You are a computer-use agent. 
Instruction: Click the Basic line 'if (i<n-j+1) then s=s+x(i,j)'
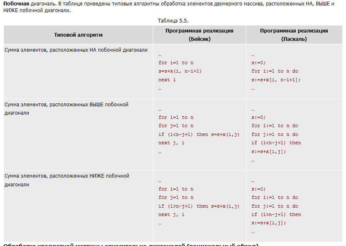point(199,134)
